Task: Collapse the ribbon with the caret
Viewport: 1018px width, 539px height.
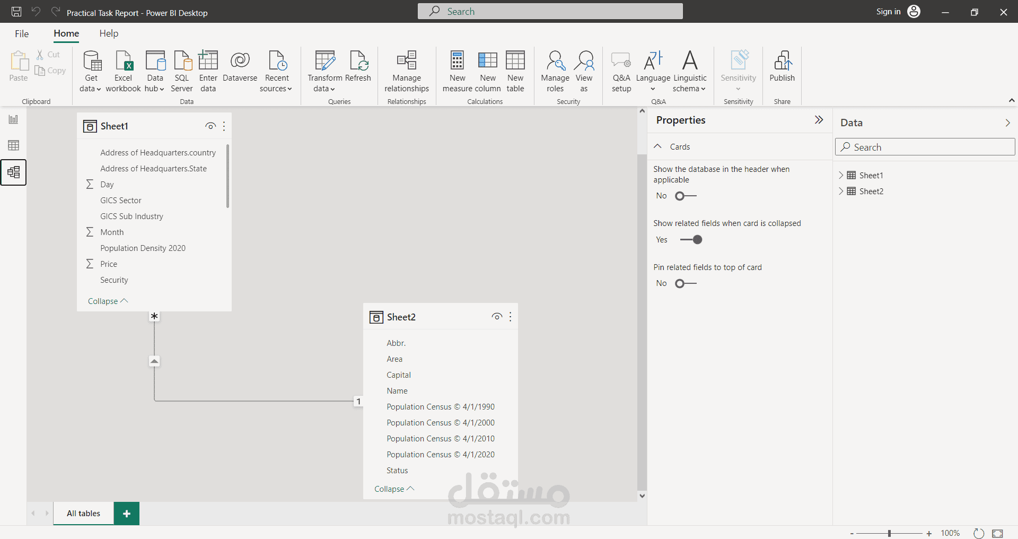Action: [1012, 100]
